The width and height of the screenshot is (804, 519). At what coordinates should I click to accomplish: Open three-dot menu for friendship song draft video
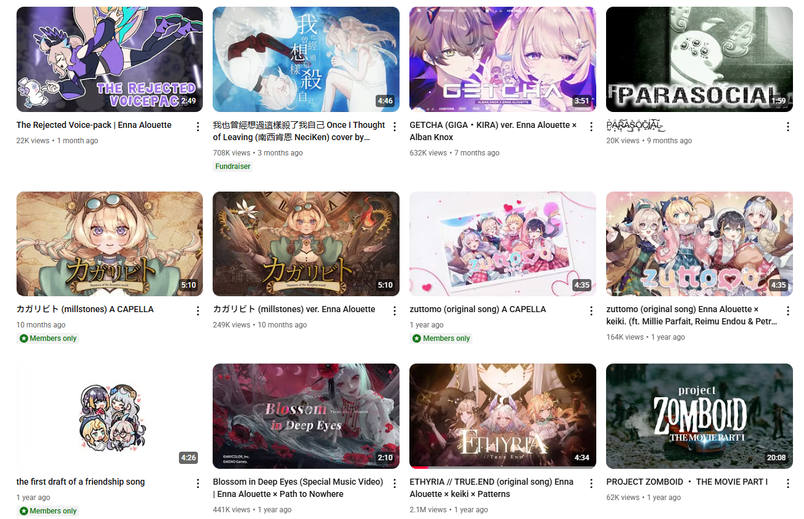pyautogui.click(x=198, y=484)
